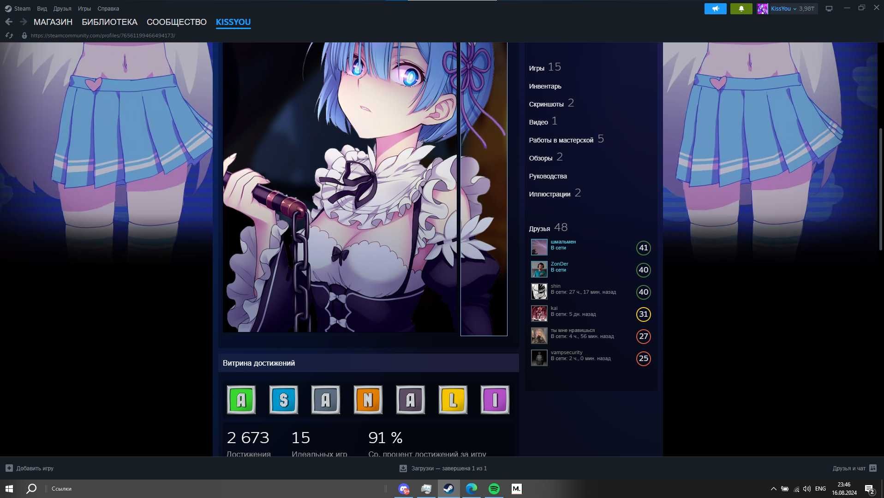Open the Обзоры link
This screenshot has height=498, width=884.
546,157
